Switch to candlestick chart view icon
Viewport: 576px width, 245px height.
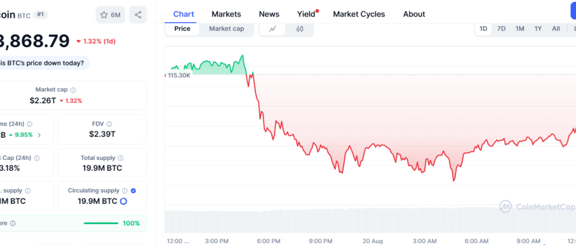(x=300, y=29)
